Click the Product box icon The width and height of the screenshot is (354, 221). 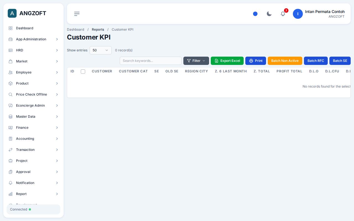coord(11,83)
